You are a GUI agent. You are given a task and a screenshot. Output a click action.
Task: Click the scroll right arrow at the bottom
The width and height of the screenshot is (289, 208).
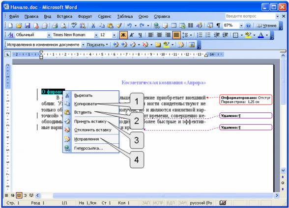(x=277, y=195)
